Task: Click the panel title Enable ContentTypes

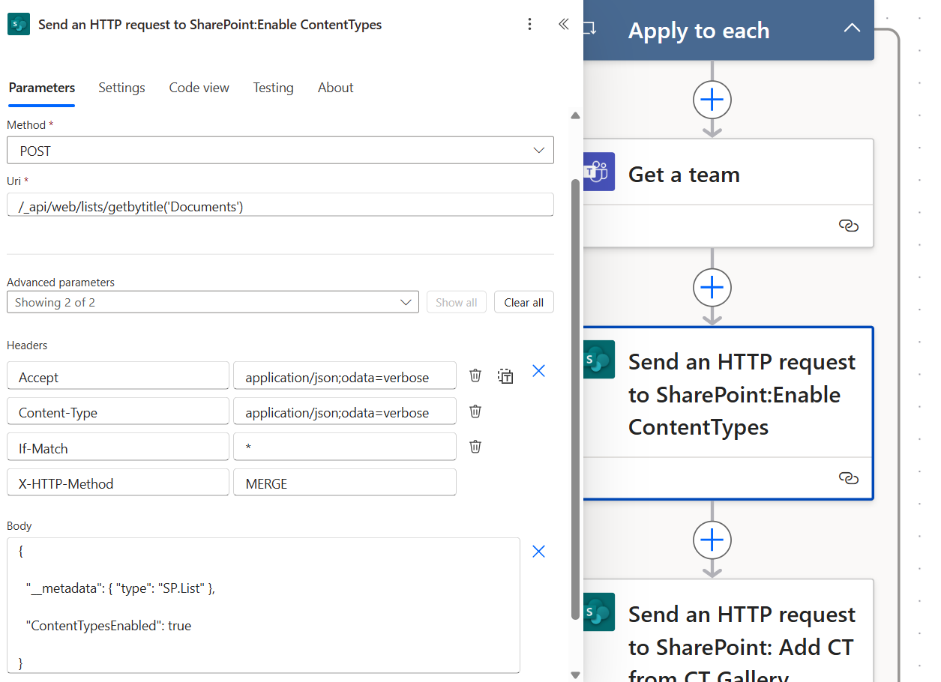Action: click(x=210, y=25)
